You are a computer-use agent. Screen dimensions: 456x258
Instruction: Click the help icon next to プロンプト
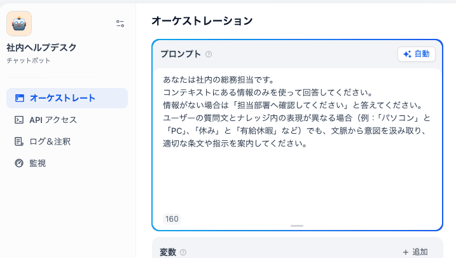coord(209,55)
